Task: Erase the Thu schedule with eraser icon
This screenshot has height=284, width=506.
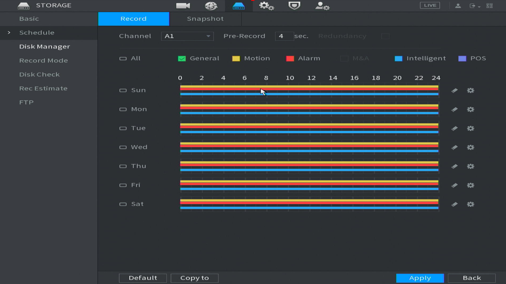Action: click(454, 166)
